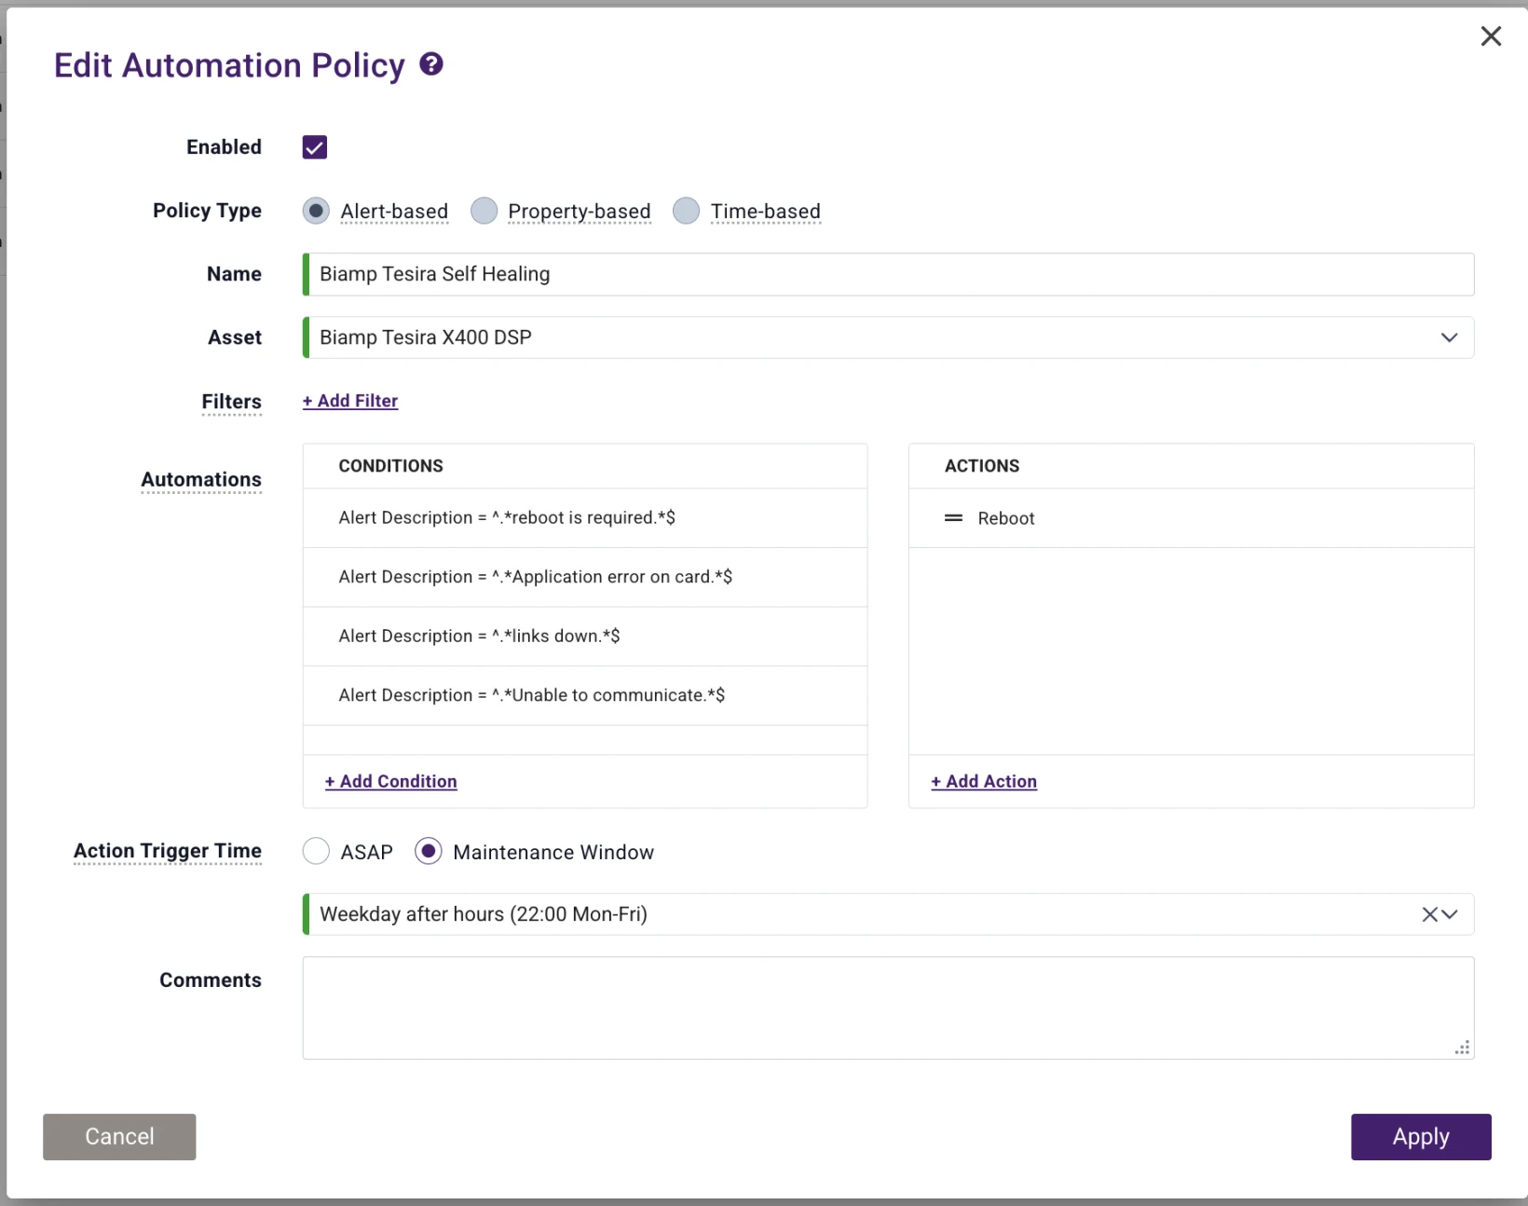The height and width of the screenshot is (1206, 1528).
Task: Select the Alert-based policy type
Action: tap(316, 211)
